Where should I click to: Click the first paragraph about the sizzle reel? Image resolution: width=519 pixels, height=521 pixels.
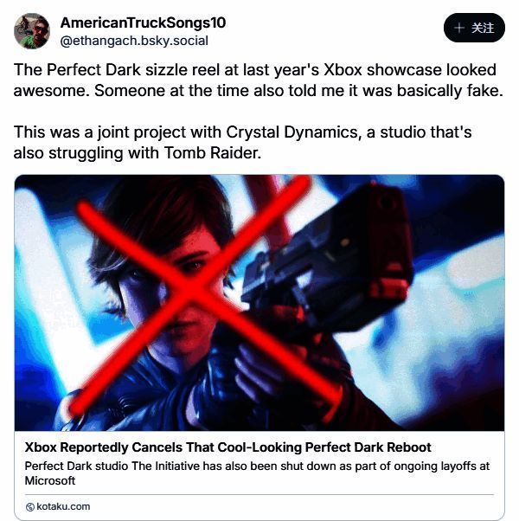click(259, 79)
